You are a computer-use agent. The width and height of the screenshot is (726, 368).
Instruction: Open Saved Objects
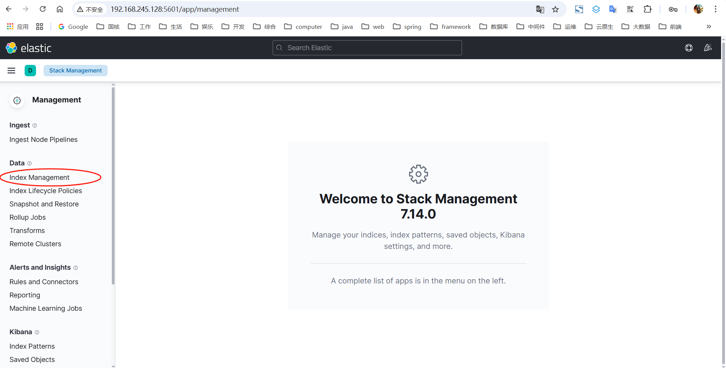[x=32, y=360]
